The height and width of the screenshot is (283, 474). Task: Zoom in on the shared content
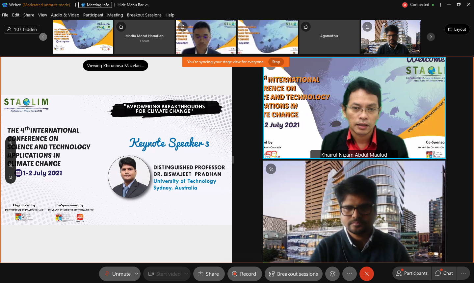click(11, 166)
